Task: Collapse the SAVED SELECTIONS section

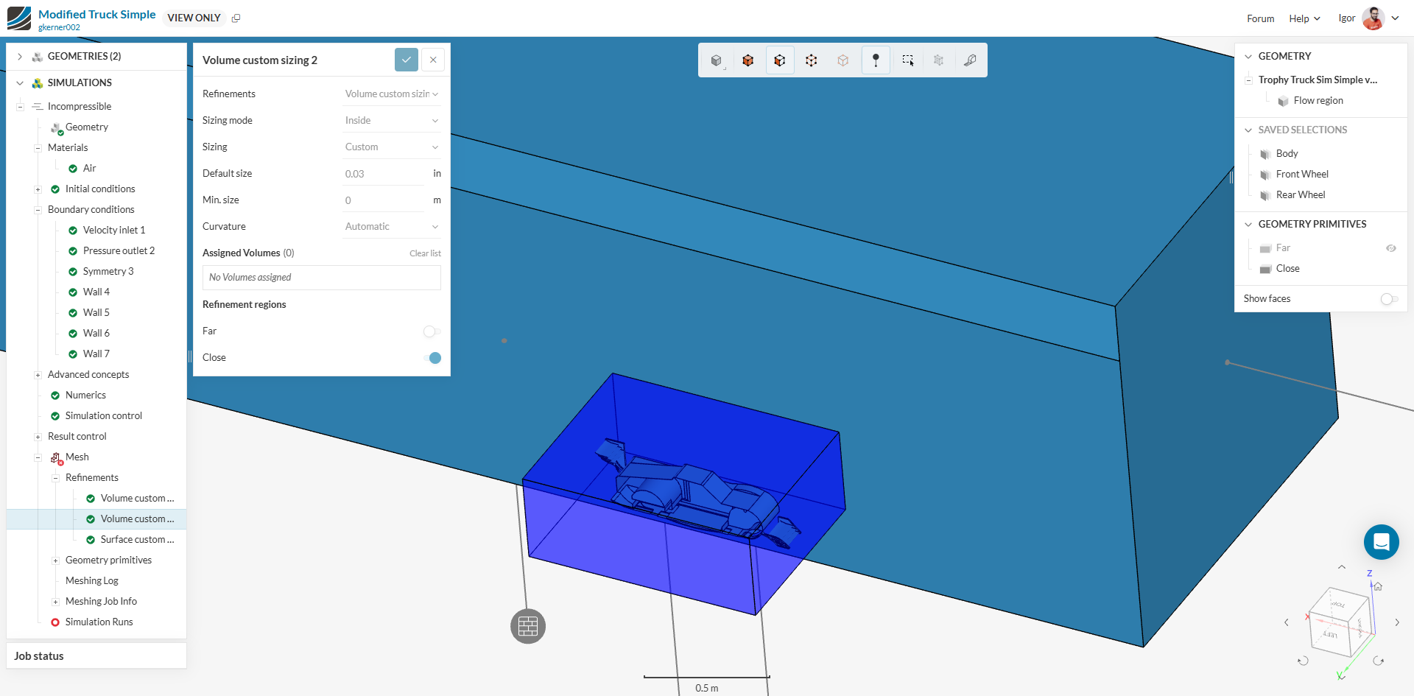Action: [x=1248, y=130]
